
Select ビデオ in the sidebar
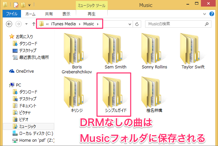[21, 120]
